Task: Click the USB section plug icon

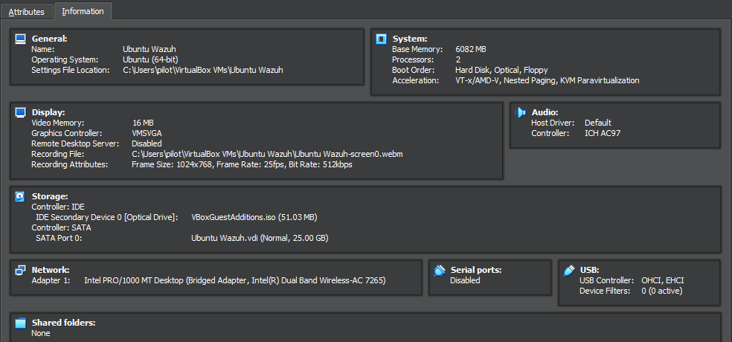Action: pyautogui.click(x=568, y=270)
